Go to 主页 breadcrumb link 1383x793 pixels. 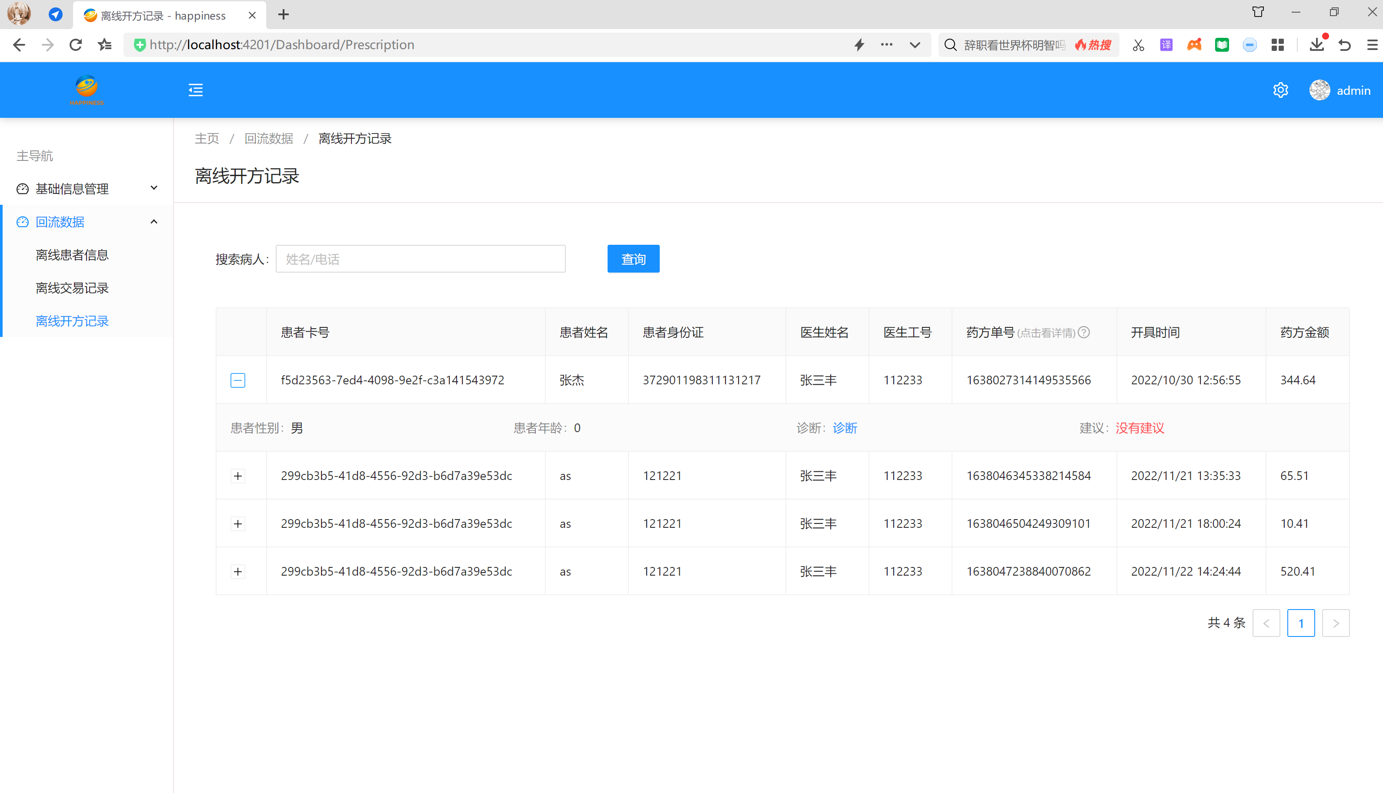207,139
